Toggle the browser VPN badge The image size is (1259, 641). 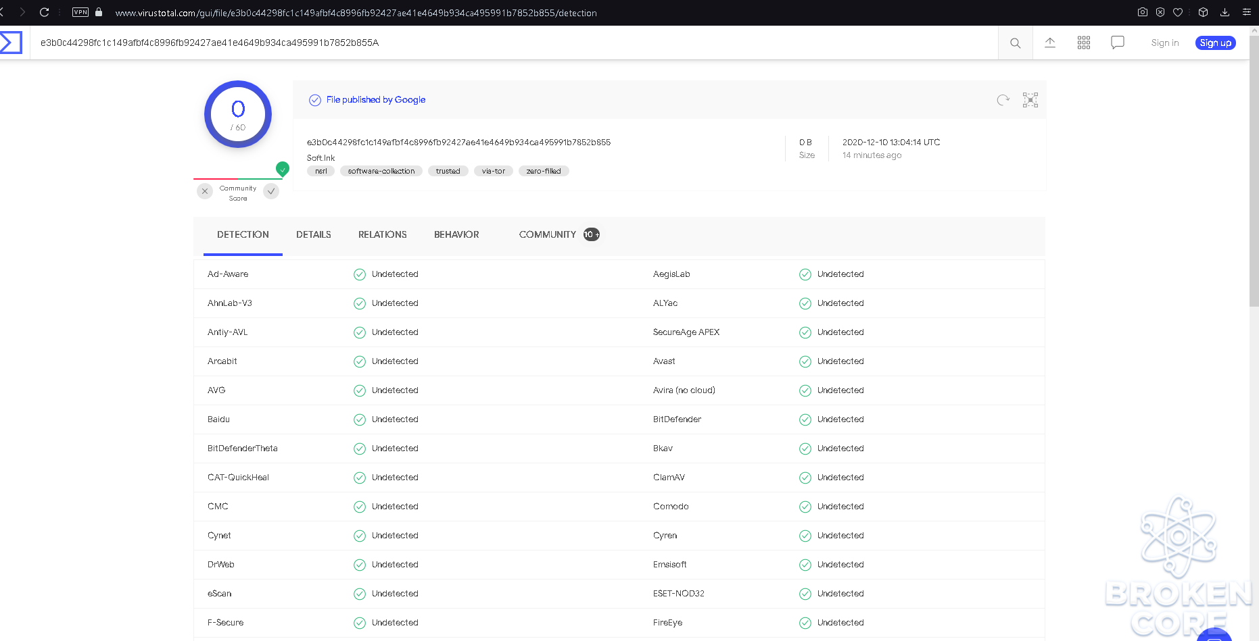coord(80,12)
